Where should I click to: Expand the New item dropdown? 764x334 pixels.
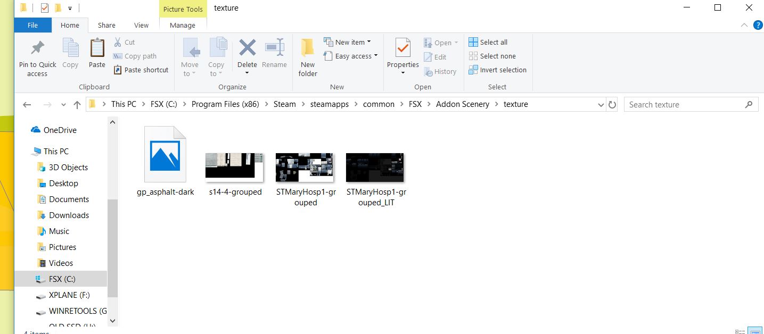point(347,42)
